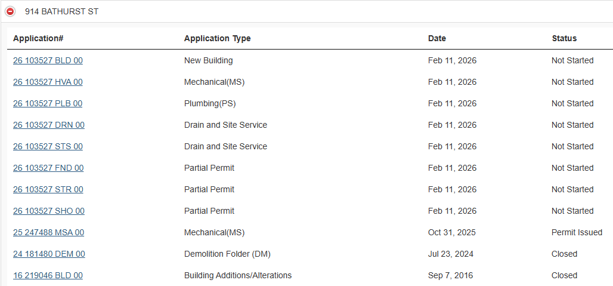The width and height of the screenshot is (613, 286).
Task: Open application 26 103527 STR 00
Action: pos(48,189)
